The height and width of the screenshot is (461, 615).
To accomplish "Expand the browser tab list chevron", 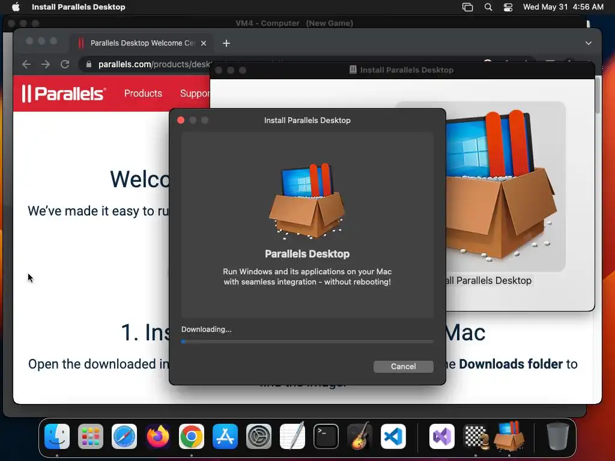I will tap(589, 43).
